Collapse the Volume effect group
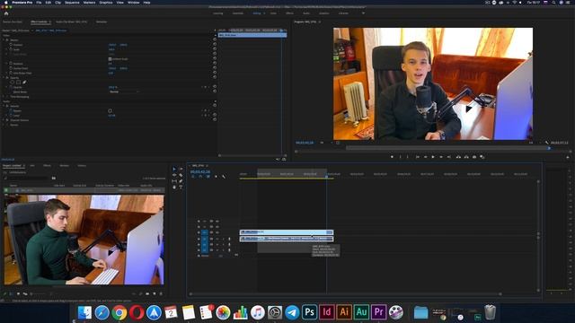 coord(4,106)
